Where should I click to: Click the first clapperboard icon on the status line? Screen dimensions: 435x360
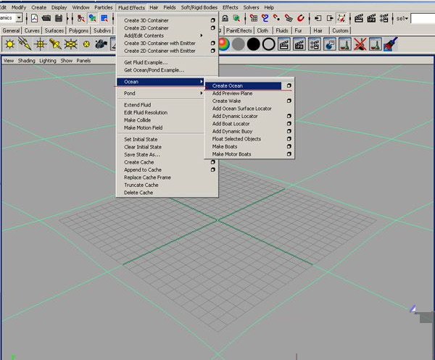pyautogui.click(x=359, y=18)
